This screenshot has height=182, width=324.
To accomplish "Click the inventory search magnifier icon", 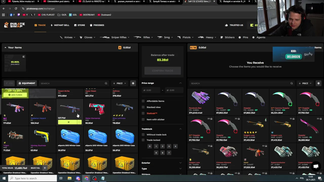I will click(x=106, y=83).
